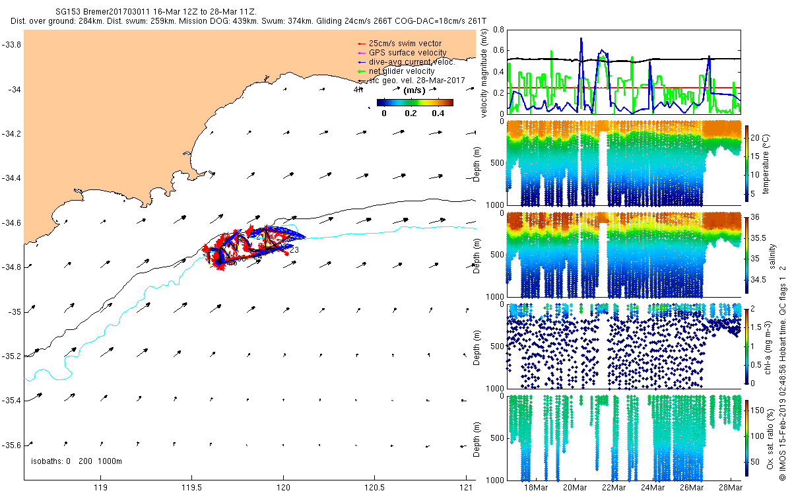Click the oxygen saturation depth-profile plot
Image resolution: width=792 pixels, height=495 pixels.
tap(624, 437)
